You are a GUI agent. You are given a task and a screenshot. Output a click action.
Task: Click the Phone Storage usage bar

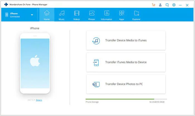(126, 99)
